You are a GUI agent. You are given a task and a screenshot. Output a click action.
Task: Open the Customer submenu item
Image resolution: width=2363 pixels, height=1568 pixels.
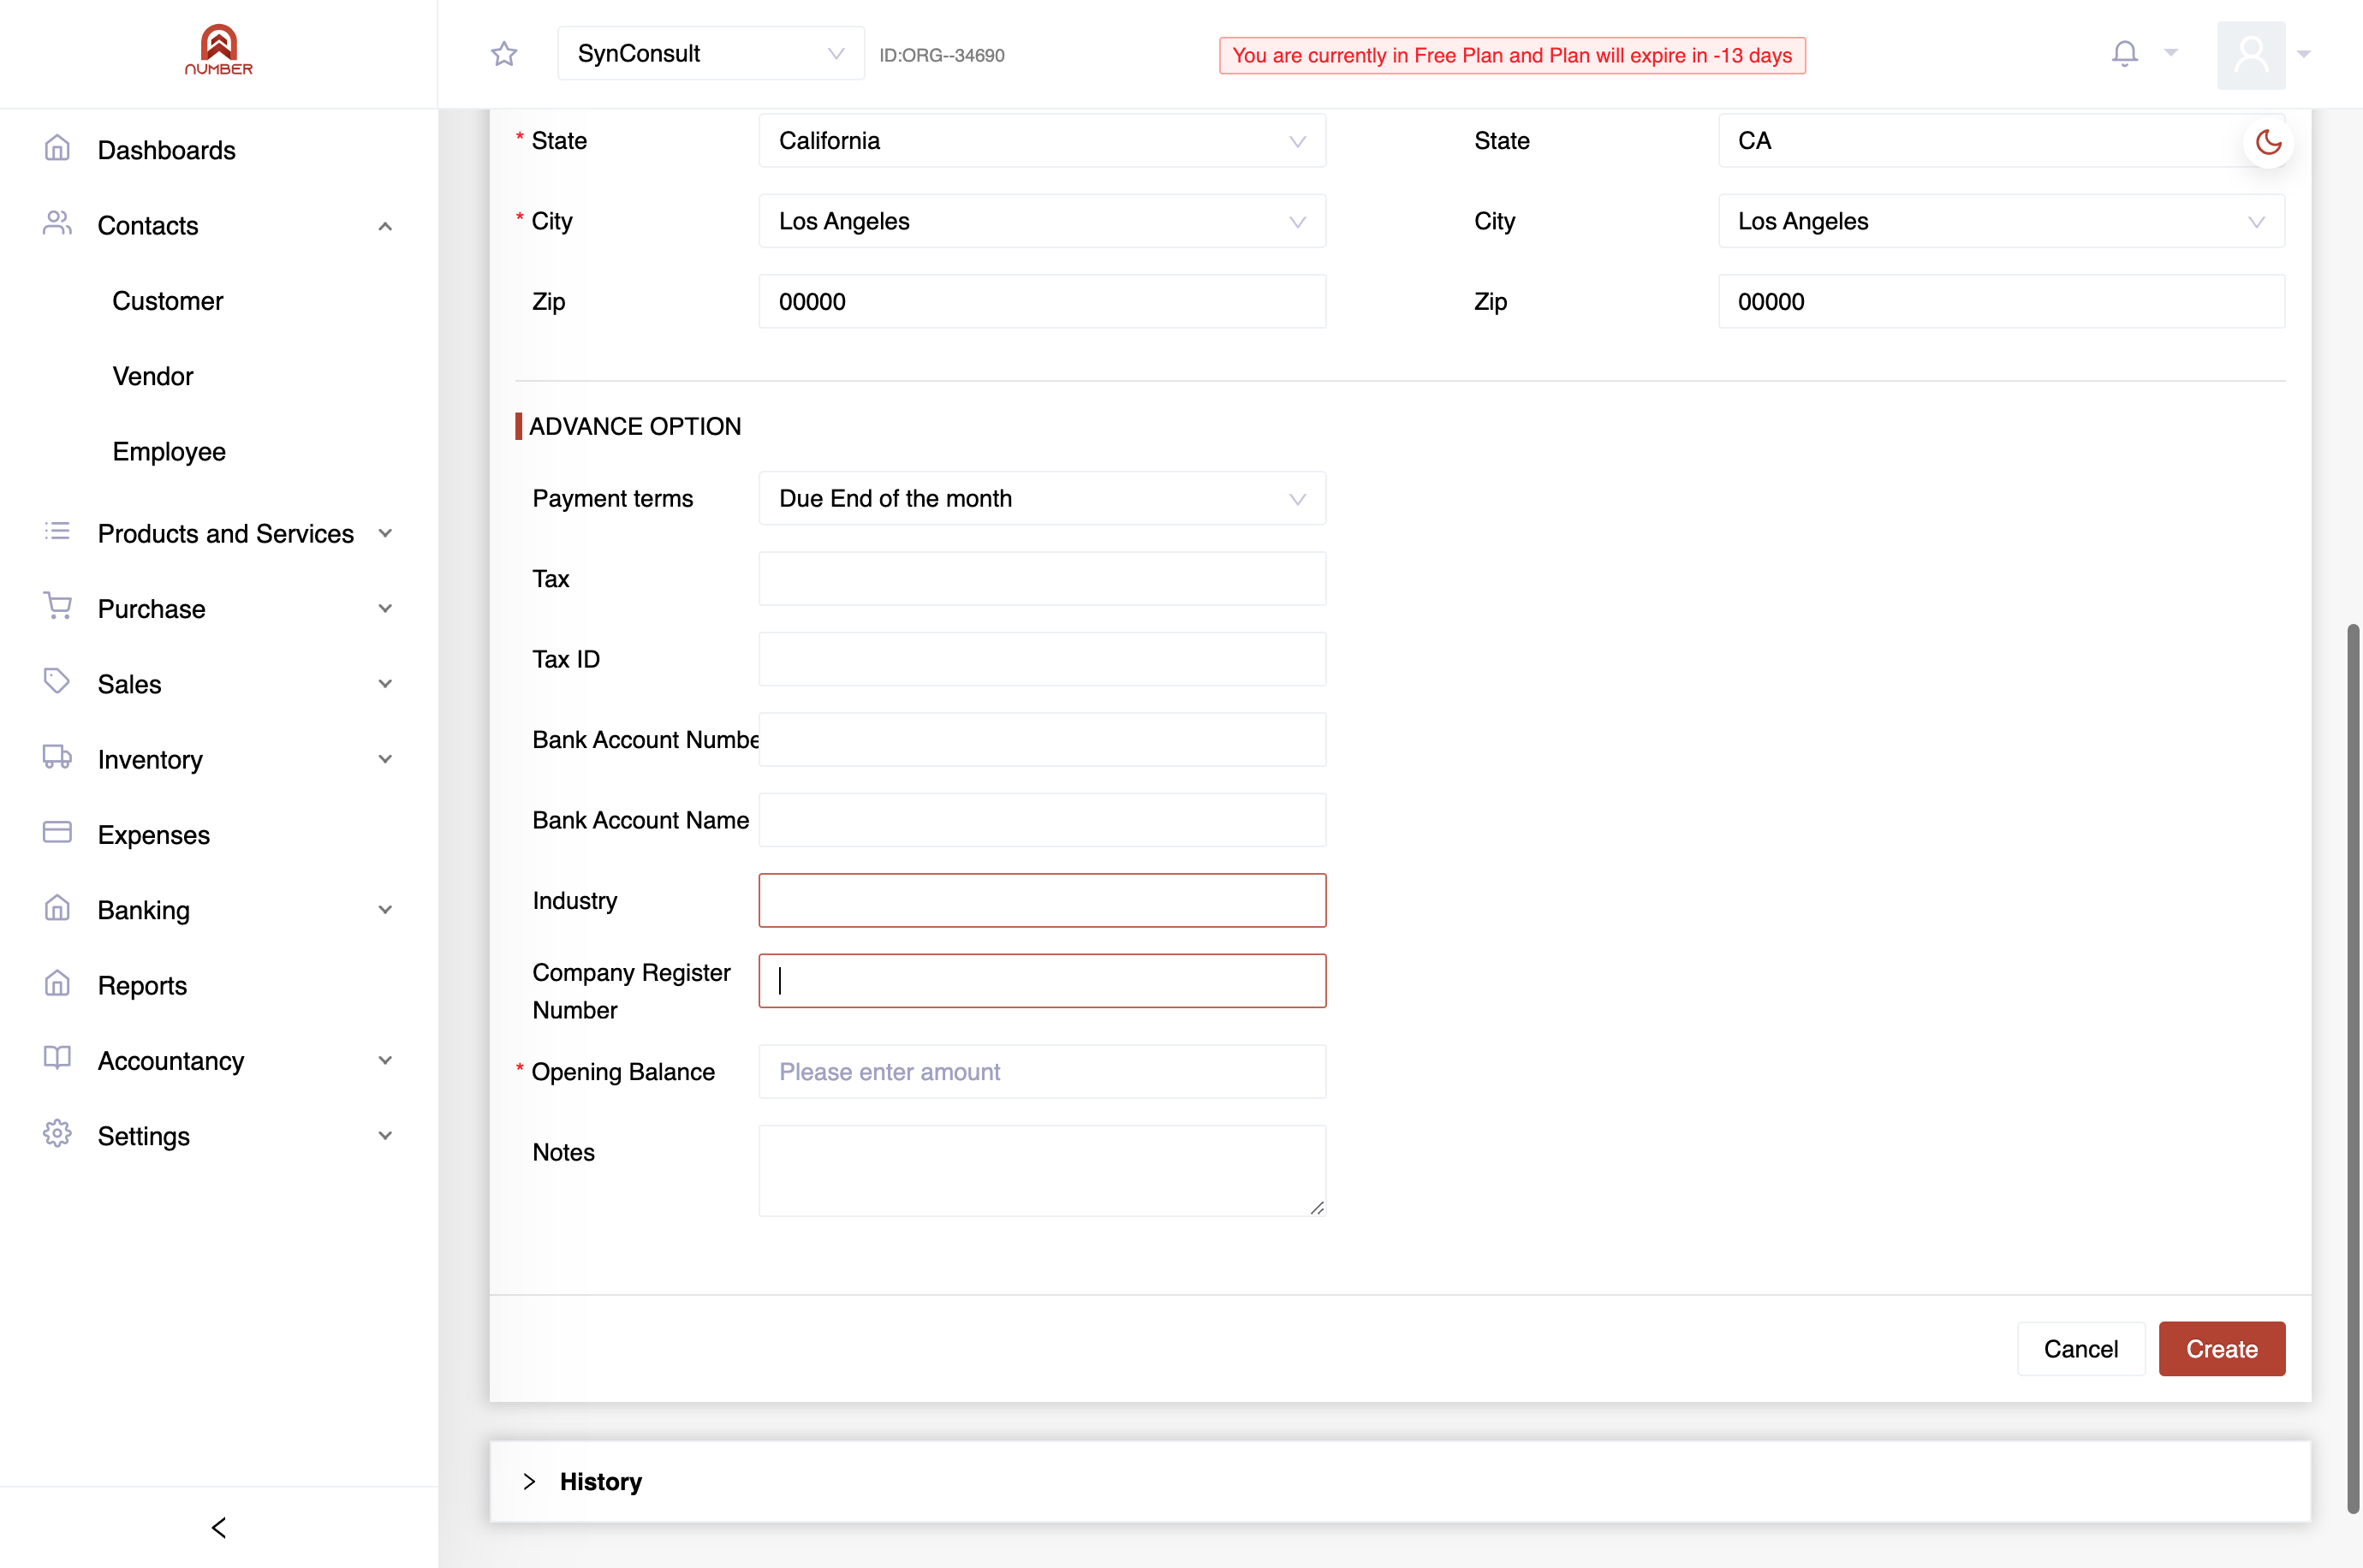(x=168, y=301)
